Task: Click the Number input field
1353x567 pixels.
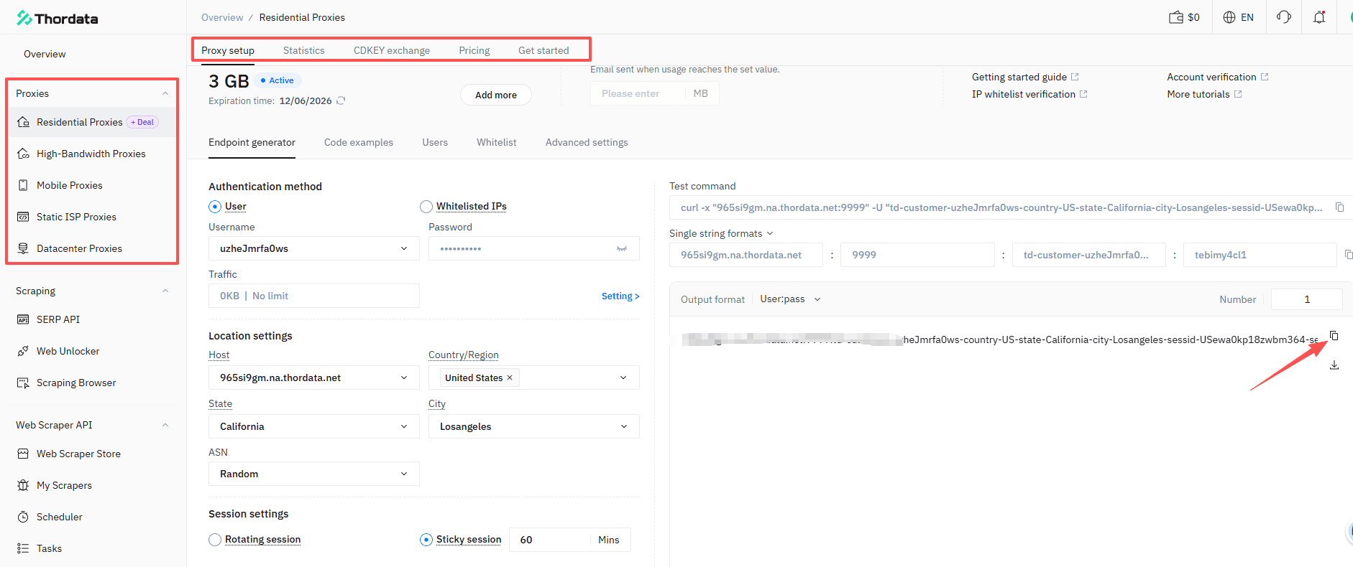Action: (x=1307, y=299)
